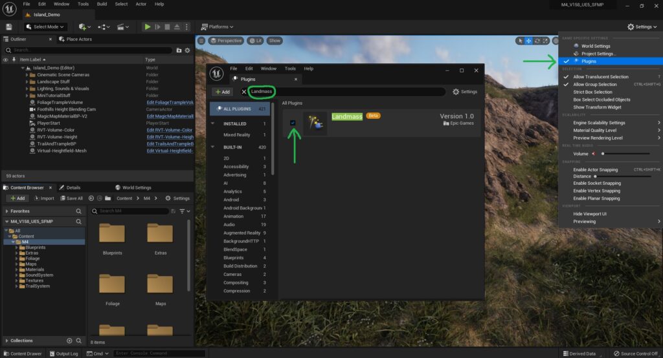Activate the Scale gizmo tool
Viewport: 663px width, 358px height.
pos(545,41)
